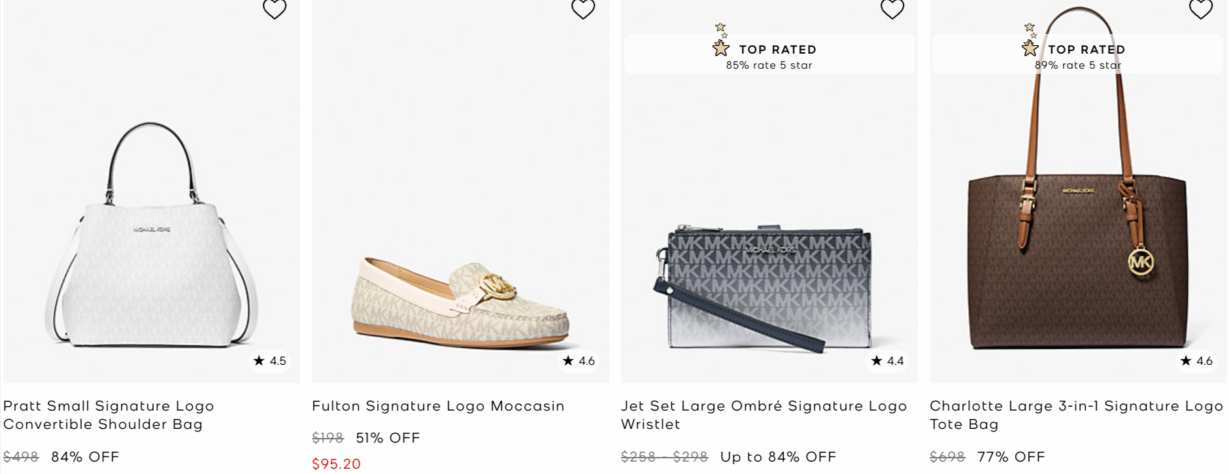Open Pratt Small Signature Logo Convertible Shoulder Bag link
This screenshot has height=474, width=1229.
[x=109, y=415]
